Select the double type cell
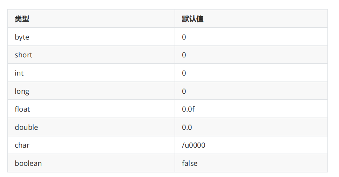The image size is (339, 177). coord(26,127)
